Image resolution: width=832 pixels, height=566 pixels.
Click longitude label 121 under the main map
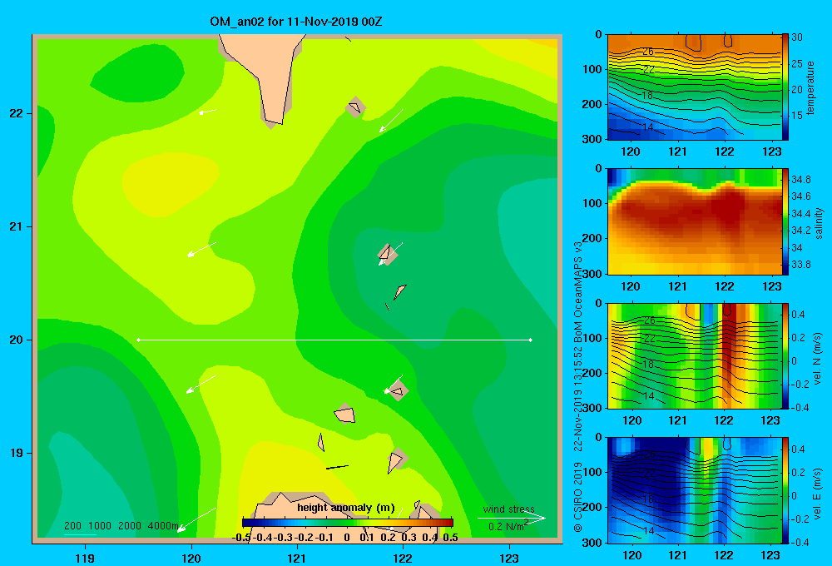pos(297,558)
